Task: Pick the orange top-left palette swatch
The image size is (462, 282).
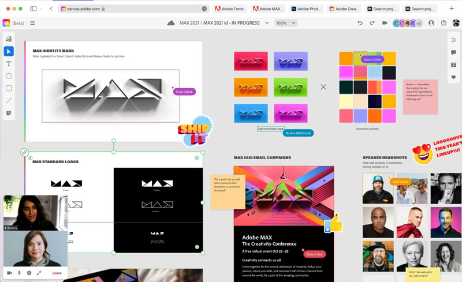Action: 346,58
